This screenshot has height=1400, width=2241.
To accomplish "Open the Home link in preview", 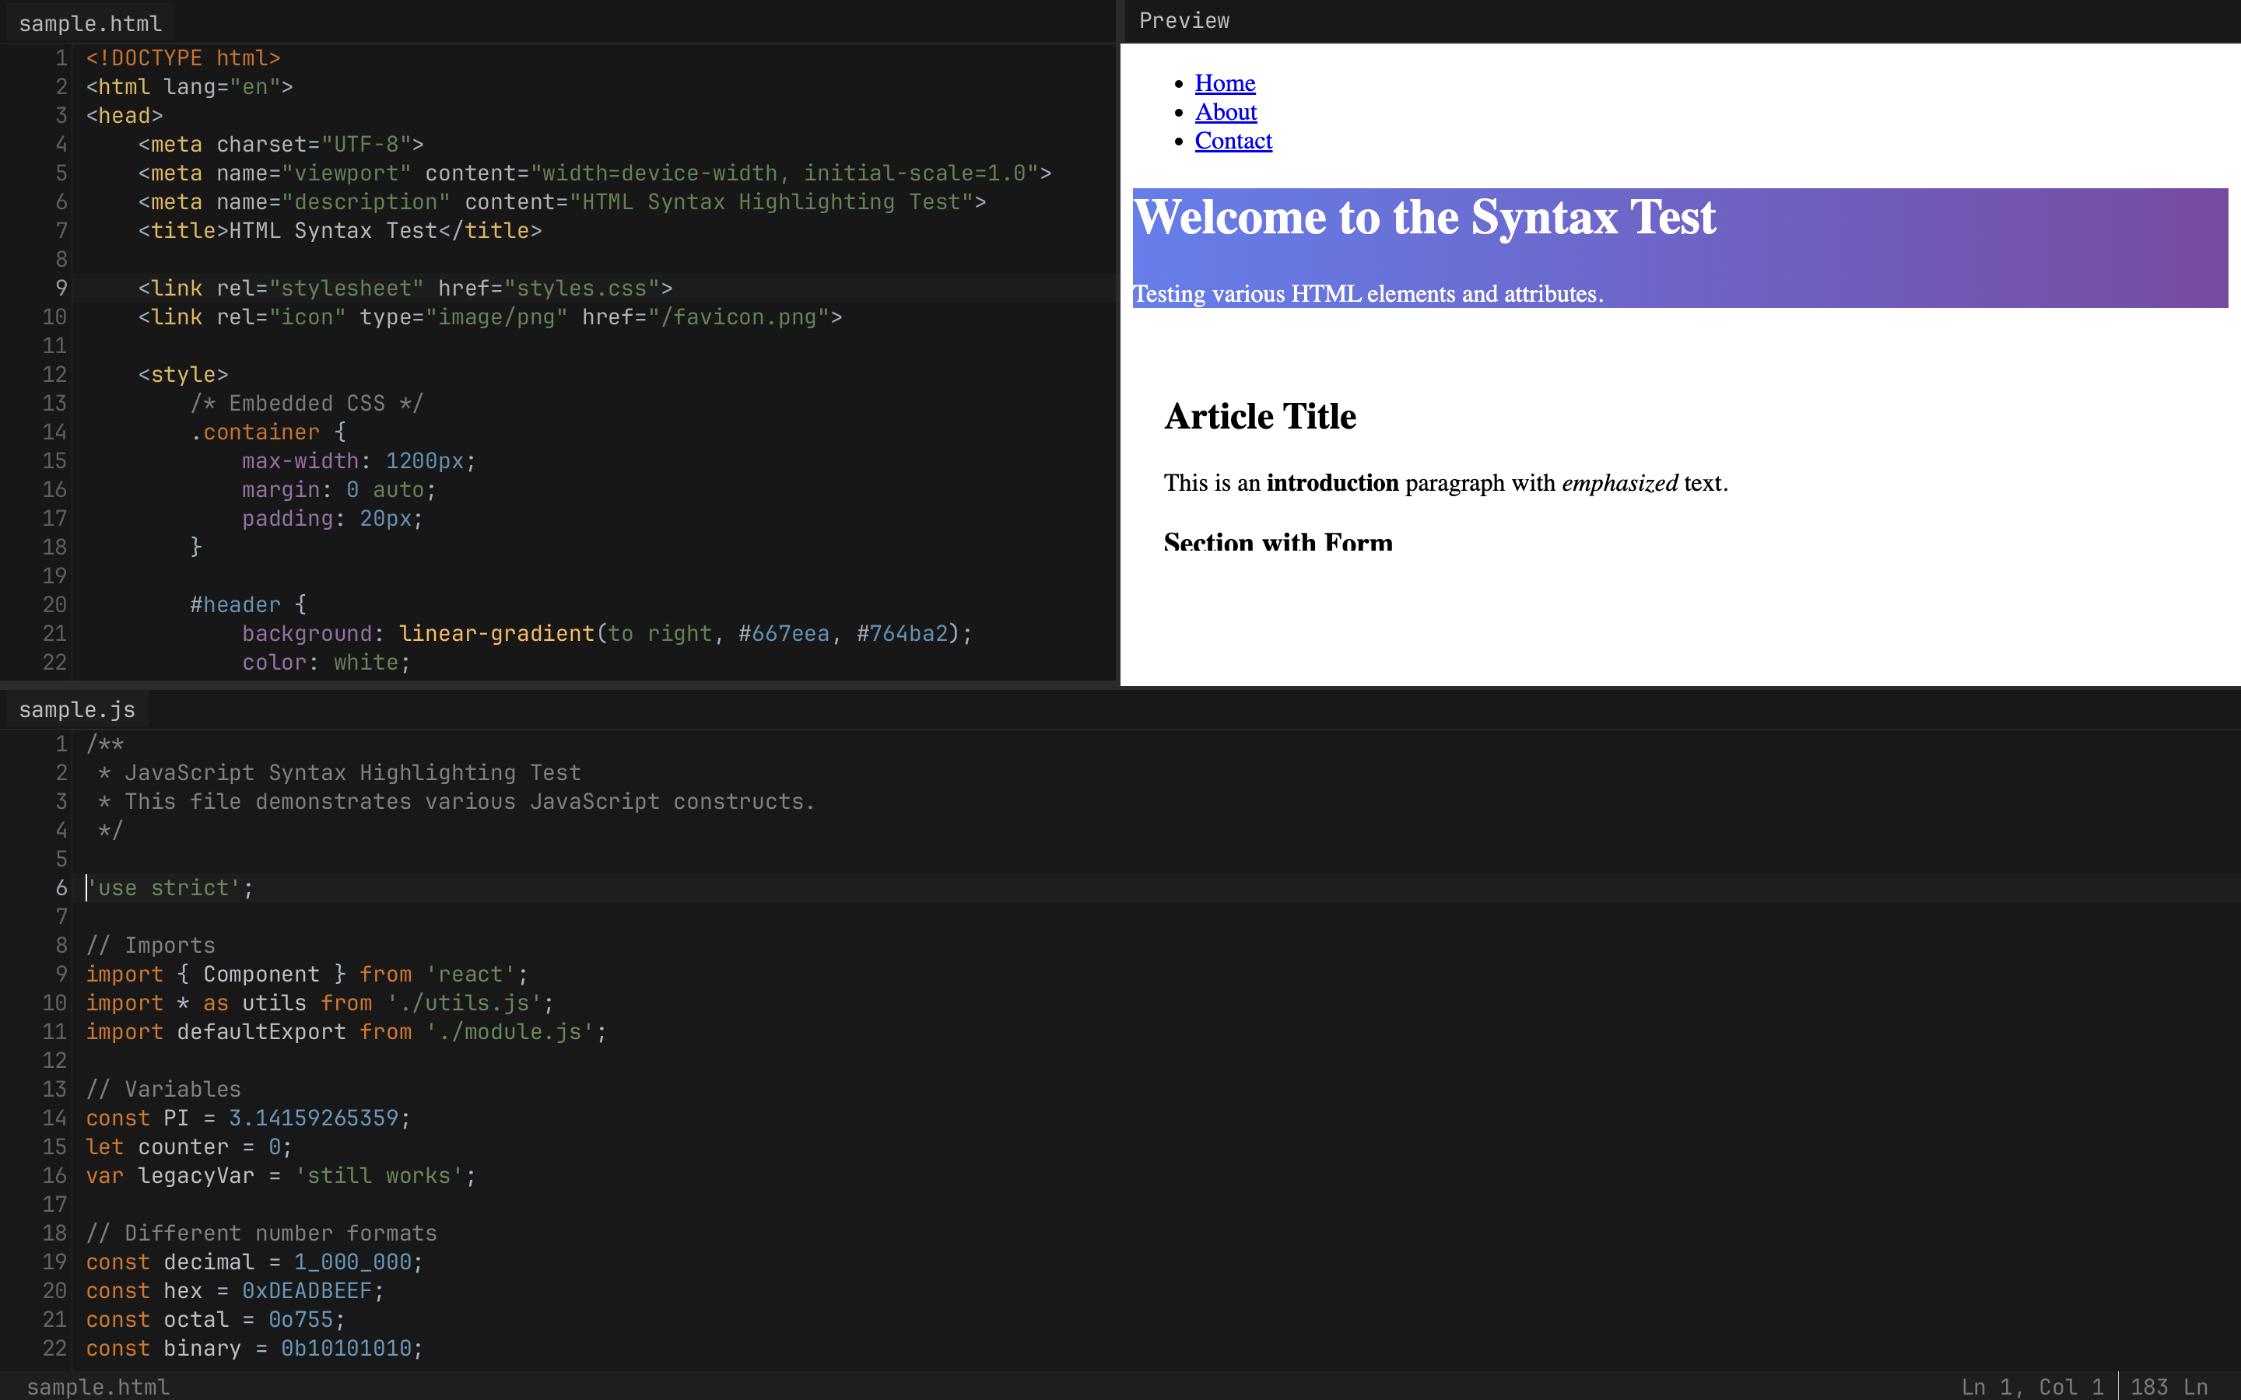I will (1224, 82).
